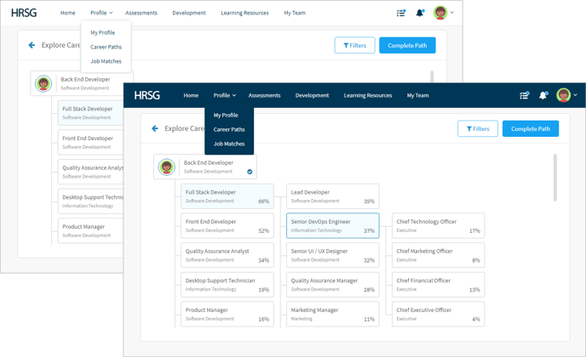The width and height of the screenshot is (586, 357).
Task: Select My Profile in the light back window menu
Action: (103, 33)
